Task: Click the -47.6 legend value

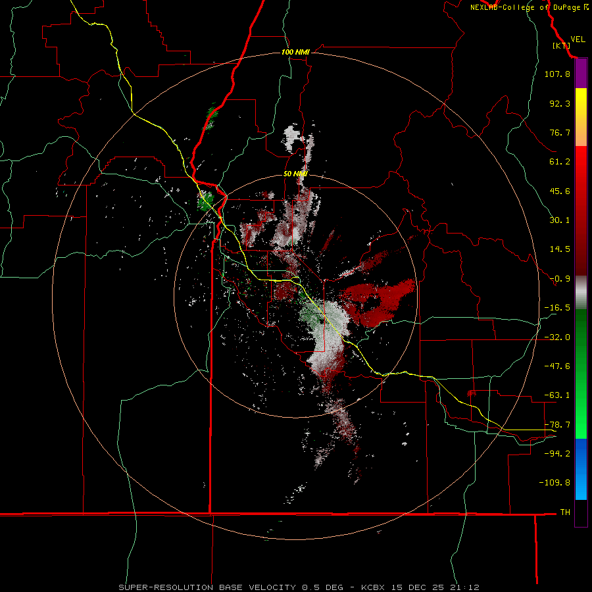Action: coord(557,366)
